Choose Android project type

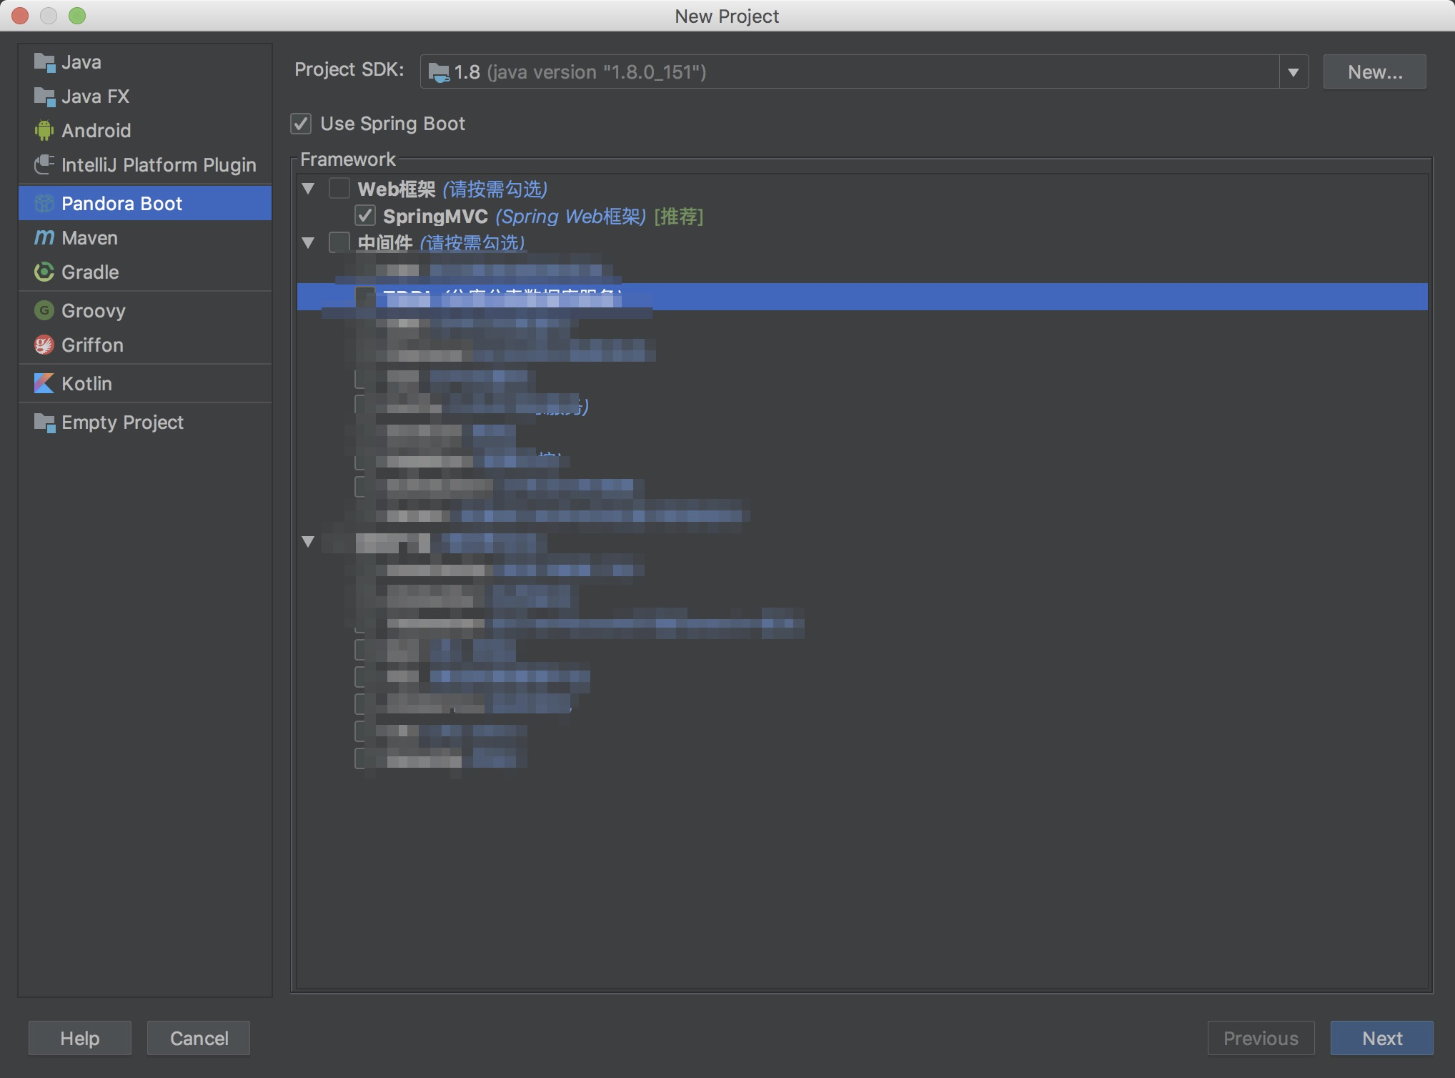(x=145, y=131)
